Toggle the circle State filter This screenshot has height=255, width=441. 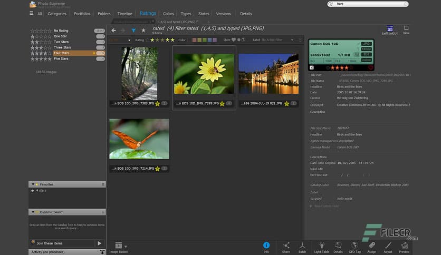pyautogui.click(x=239, y=40)
